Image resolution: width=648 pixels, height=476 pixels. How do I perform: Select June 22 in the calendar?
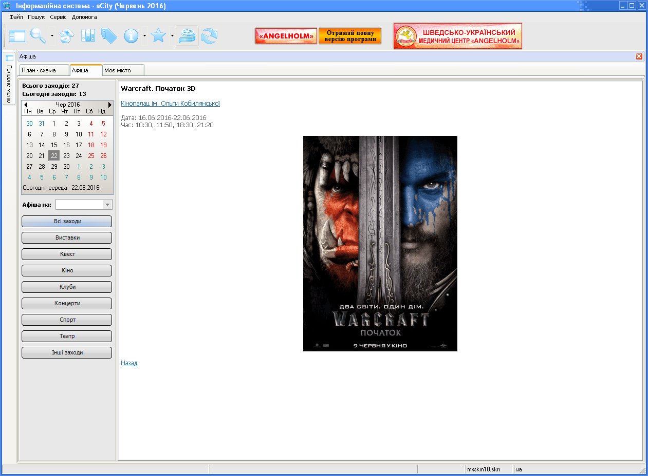point(54,155)
